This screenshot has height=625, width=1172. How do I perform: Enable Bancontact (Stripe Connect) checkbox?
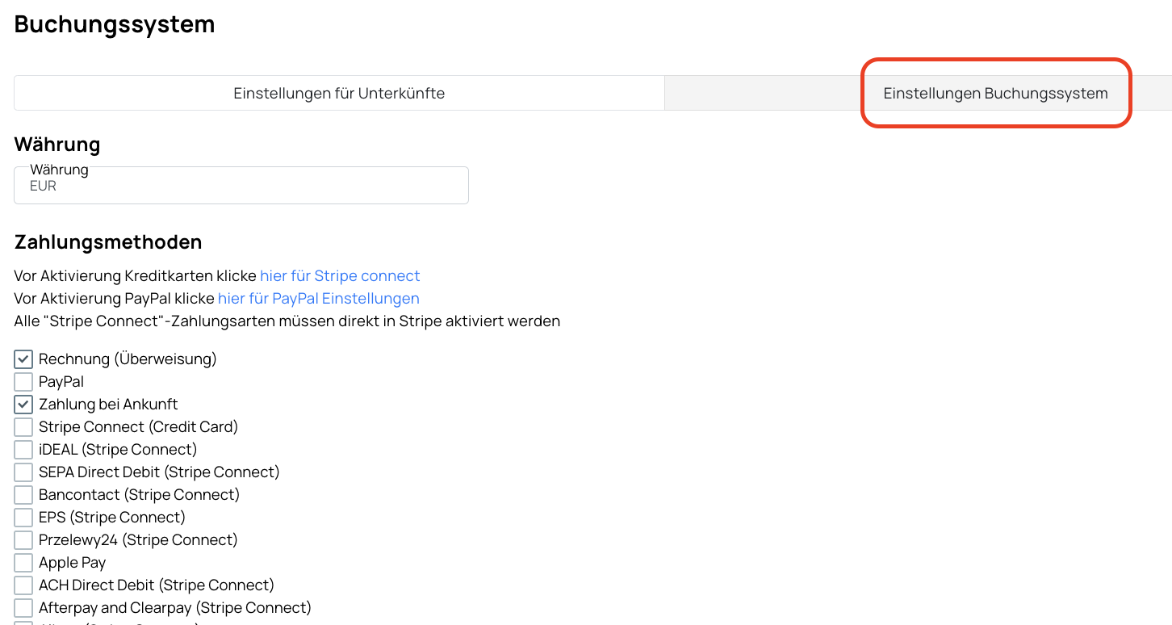(23, 495)
